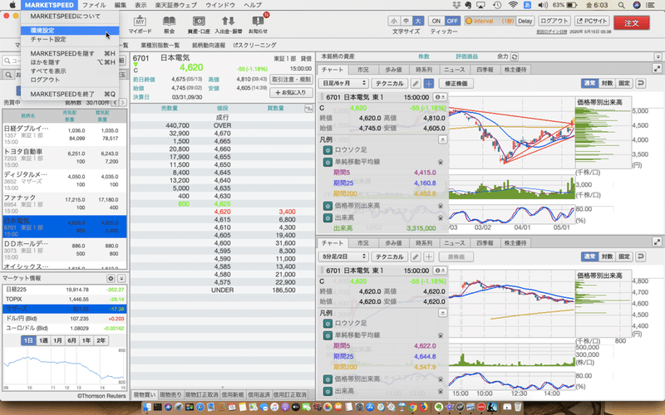Click the 取引注意・規制 button

[291, 80]
